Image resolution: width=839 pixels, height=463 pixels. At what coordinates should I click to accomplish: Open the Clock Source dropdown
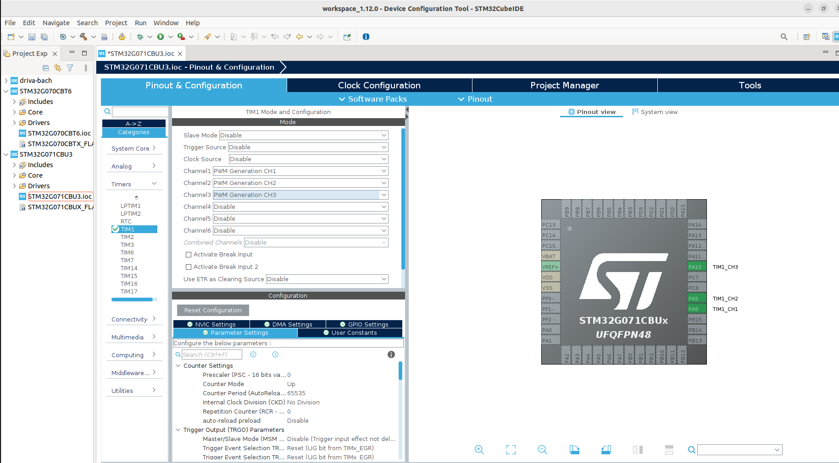[x=308, y=159]
